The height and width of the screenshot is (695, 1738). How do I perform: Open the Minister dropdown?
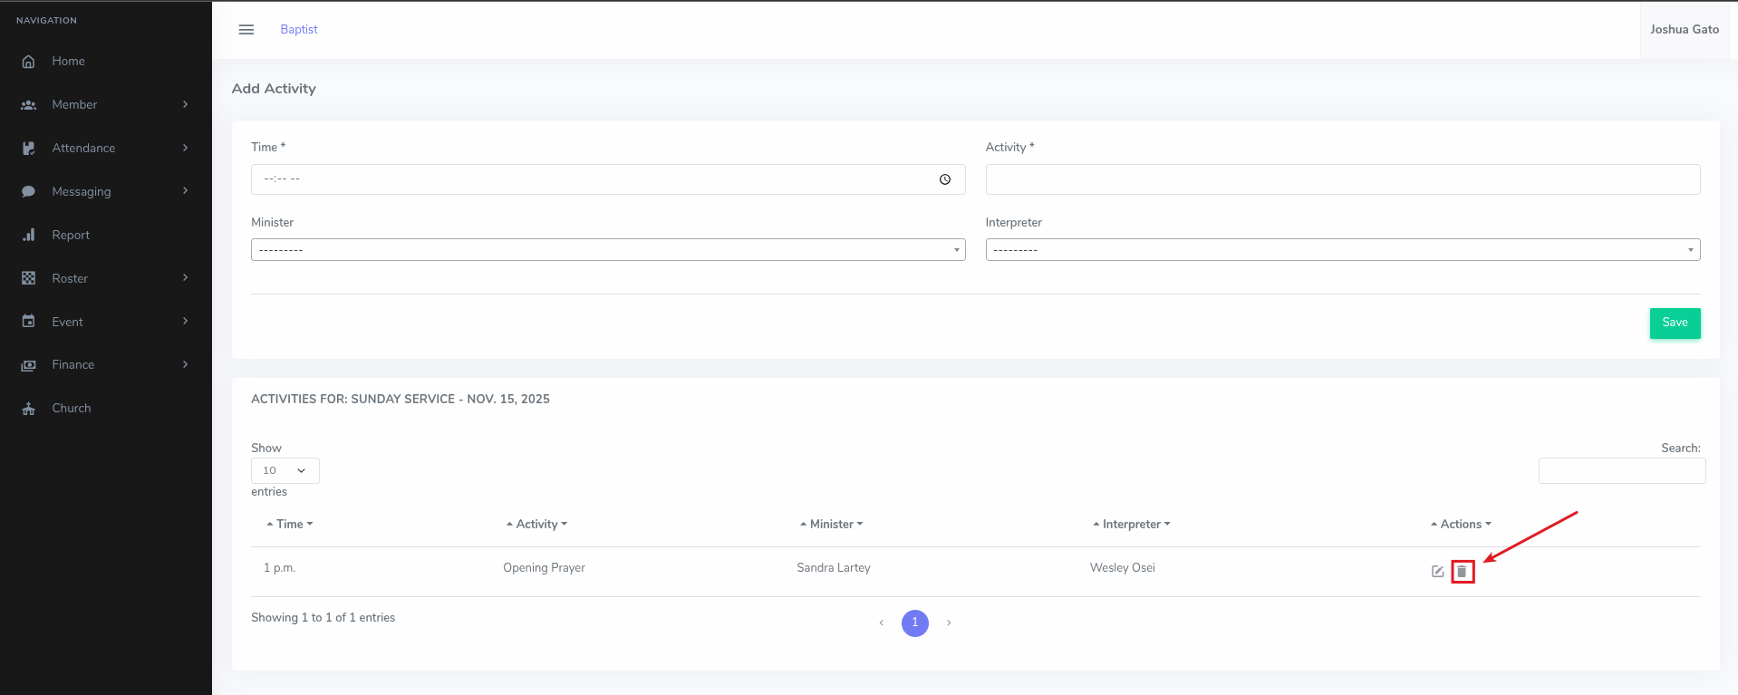point(607,250)
